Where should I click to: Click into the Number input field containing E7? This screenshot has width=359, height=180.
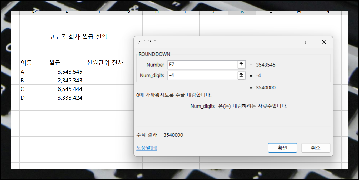(202, 65)
